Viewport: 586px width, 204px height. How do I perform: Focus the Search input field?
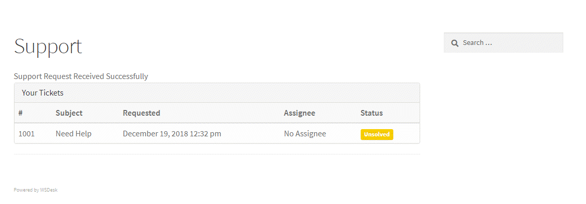click(x=503, y=42)
